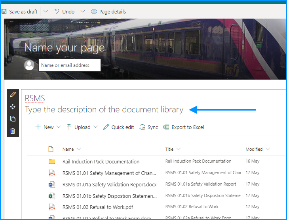Open RSMS 01.01a Safety Validation Report.docx
The image size is (287, 220).
109,184
